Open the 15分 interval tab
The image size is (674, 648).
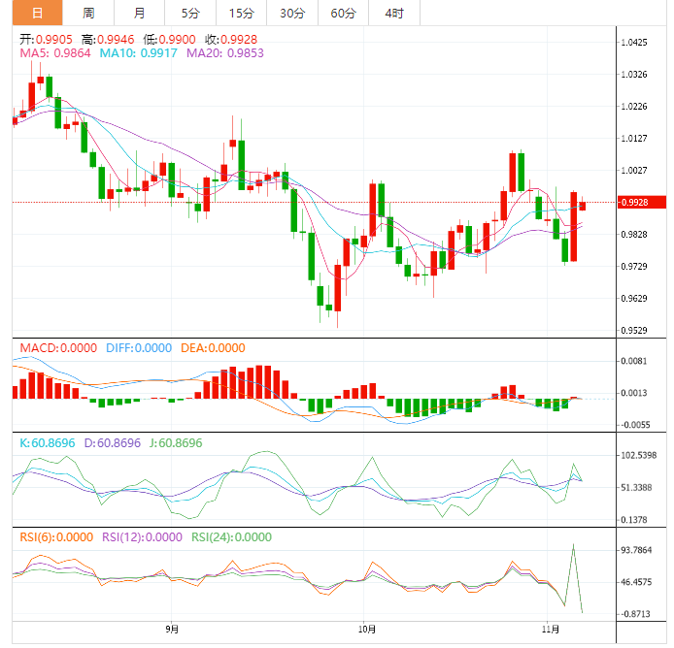point(242,13)
